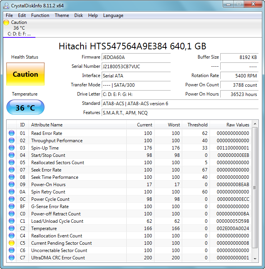The width and height of the screenshot is (265, 269).
Task: Click the status orb beside Spin Retry Count
Action: [x=12, y=192]
